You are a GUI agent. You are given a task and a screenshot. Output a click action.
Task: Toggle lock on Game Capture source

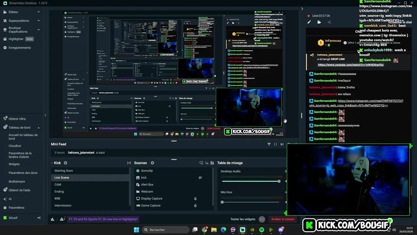click(195, 206)
